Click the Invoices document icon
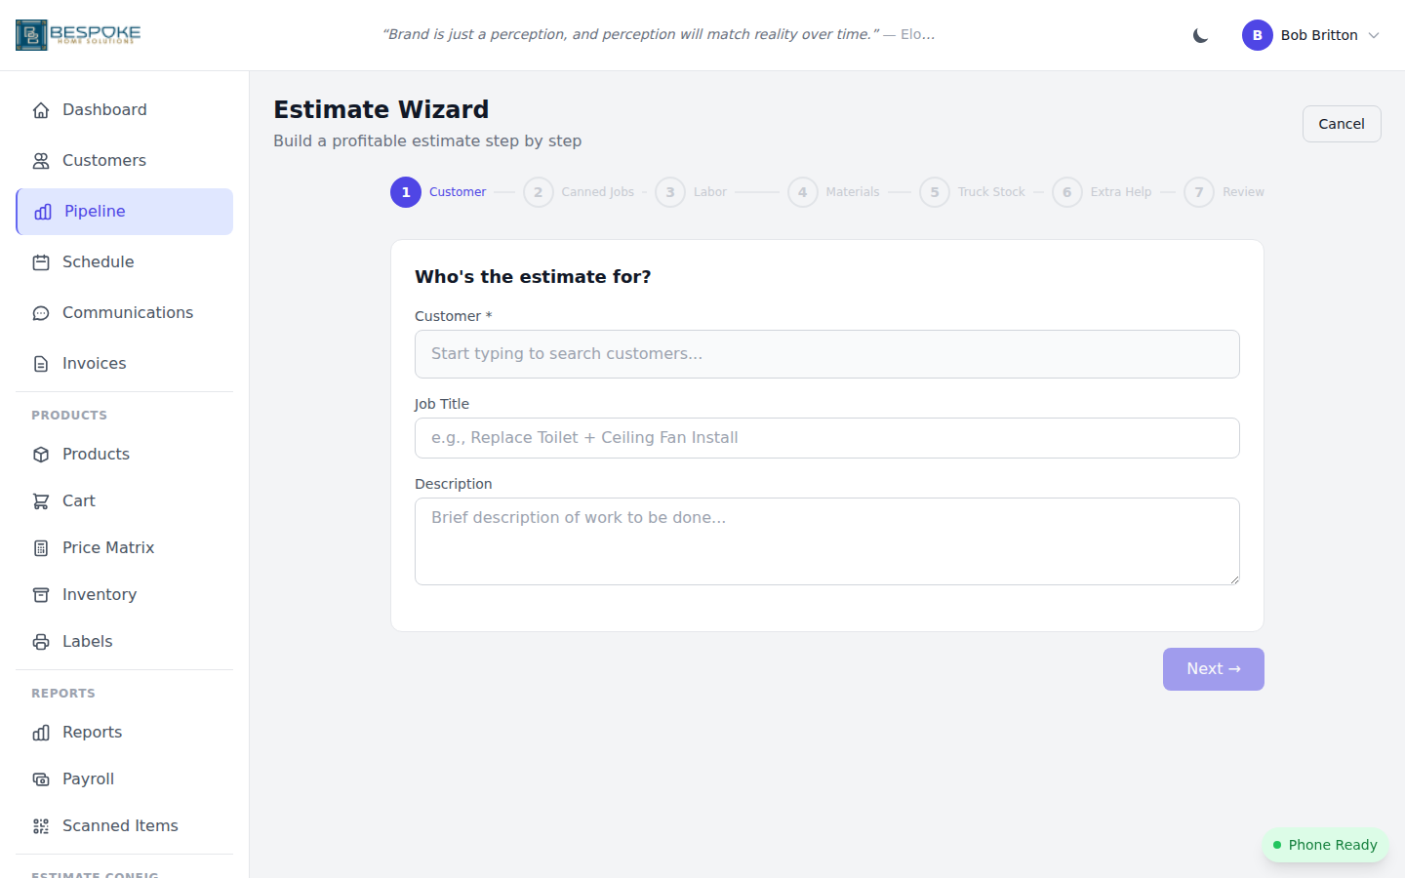The width and height of the screenshot is (1405, 878). [x=40, y=363]
